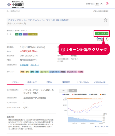Open the 分配金 tab
Image resolution: width=115 pixels, height=136 pixels.
49,82
